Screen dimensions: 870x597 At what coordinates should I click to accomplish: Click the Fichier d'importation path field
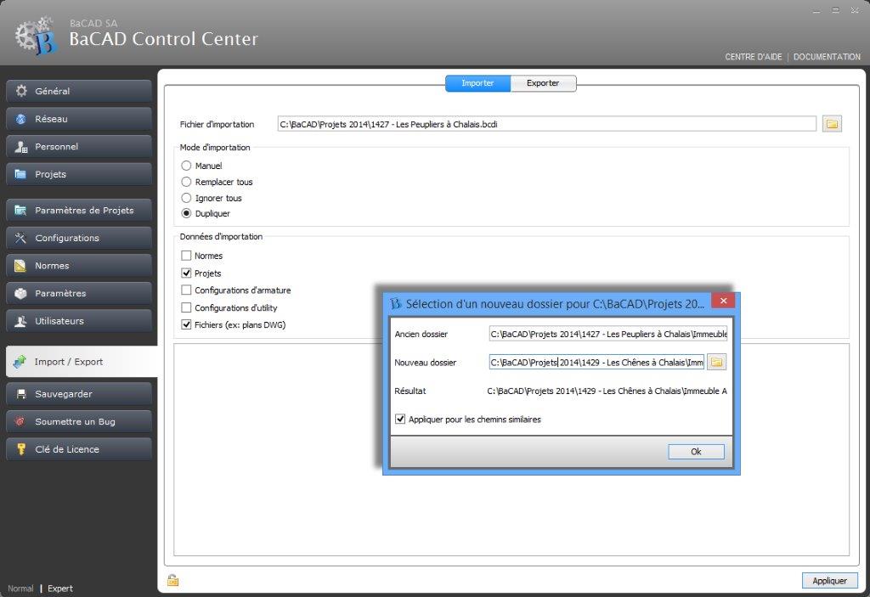coord(546,124)
